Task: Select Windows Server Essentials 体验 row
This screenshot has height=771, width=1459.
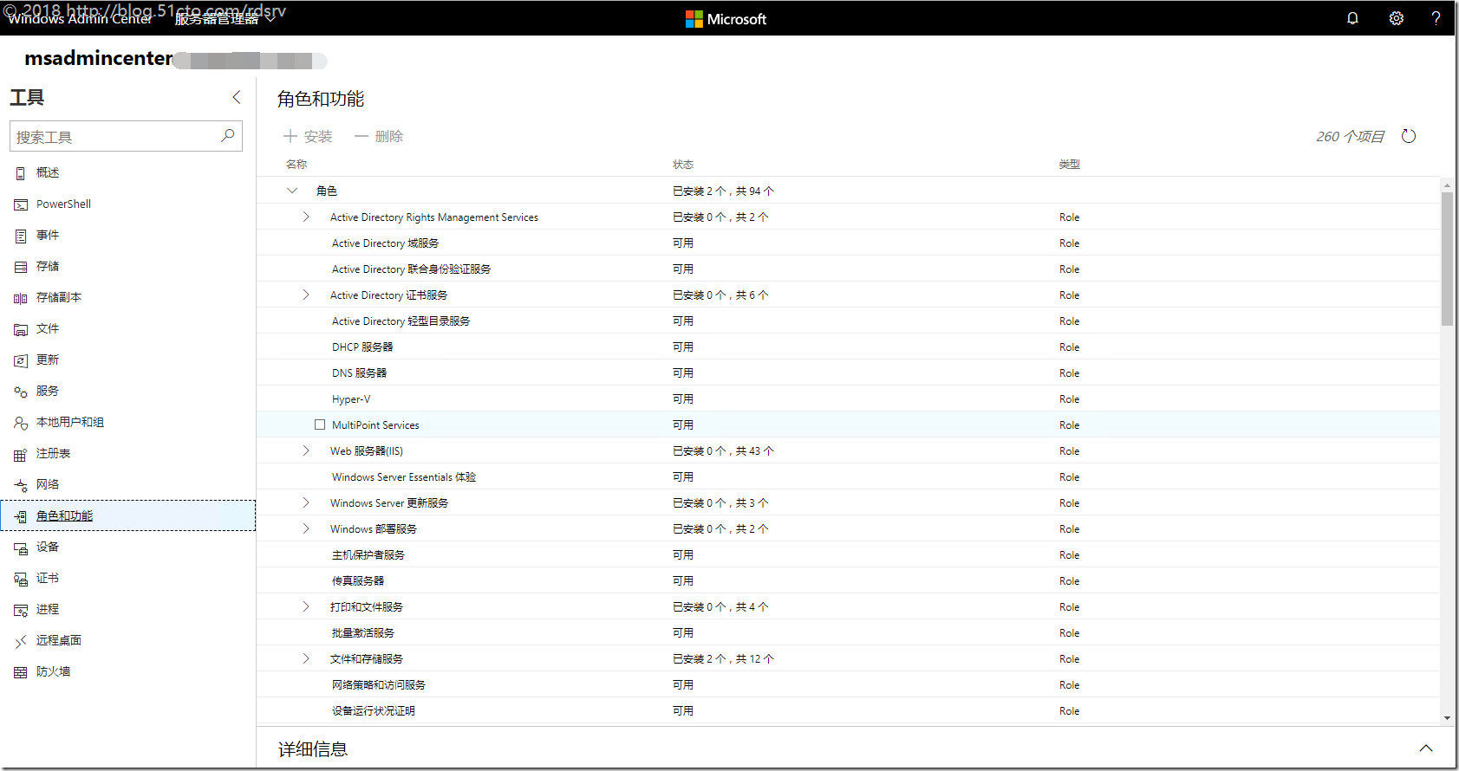Action: (848, 476)
